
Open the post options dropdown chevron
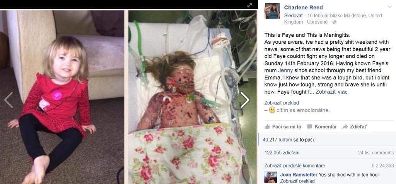pos(390,7)
